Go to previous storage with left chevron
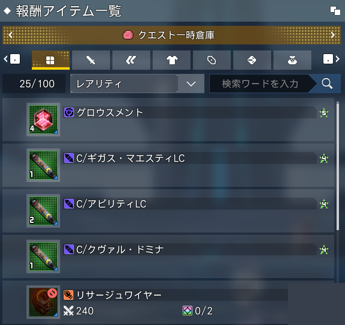 coord(10,35)
